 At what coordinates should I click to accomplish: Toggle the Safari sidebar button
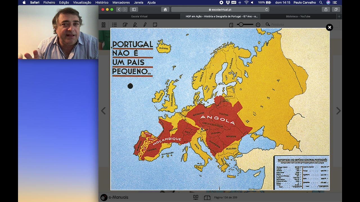pyautogui.click(x=134, y=10)
